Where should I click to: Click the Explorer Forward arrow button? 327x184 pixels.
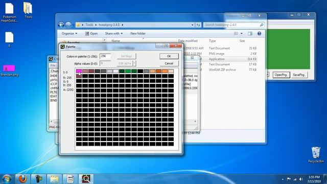tap(68, 25)
